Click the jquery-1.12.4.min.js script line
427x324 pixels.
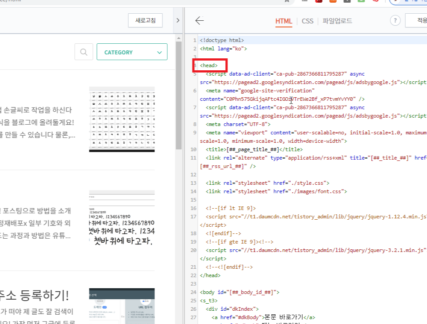[313, 221]
